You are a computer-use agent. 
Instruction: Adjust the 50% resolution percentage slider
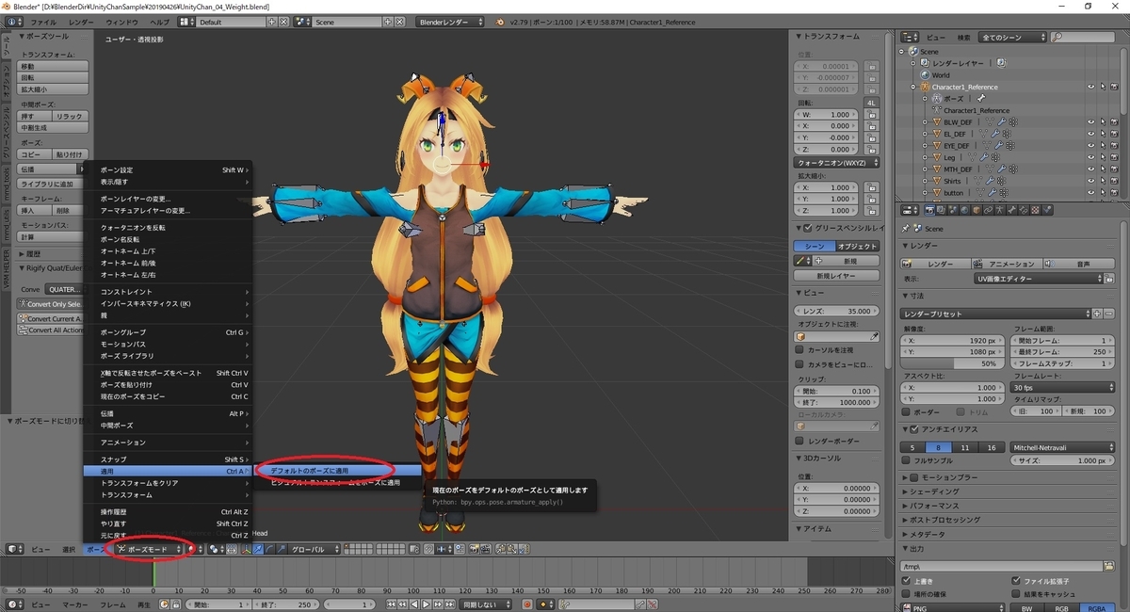tap(953, 362)
